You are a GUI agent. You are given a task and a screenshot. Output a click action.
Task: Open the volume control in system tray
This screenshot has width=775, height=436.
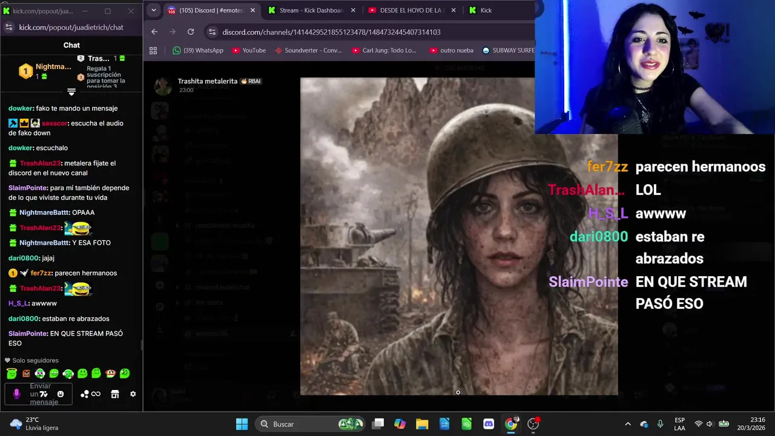pyautogui.click(x=710, y=424)
